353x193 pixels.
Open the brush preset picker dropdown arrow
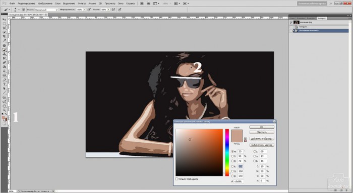[x=19, y=10]
